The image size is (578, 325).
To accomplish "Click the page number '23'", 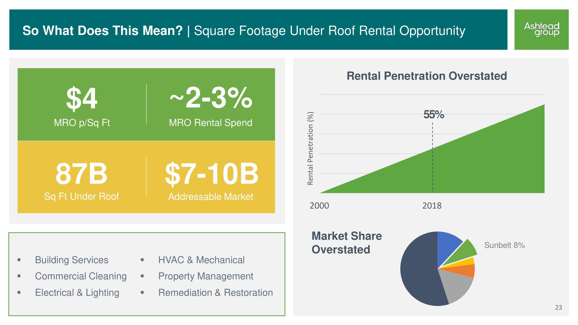I will pos(559,308).
